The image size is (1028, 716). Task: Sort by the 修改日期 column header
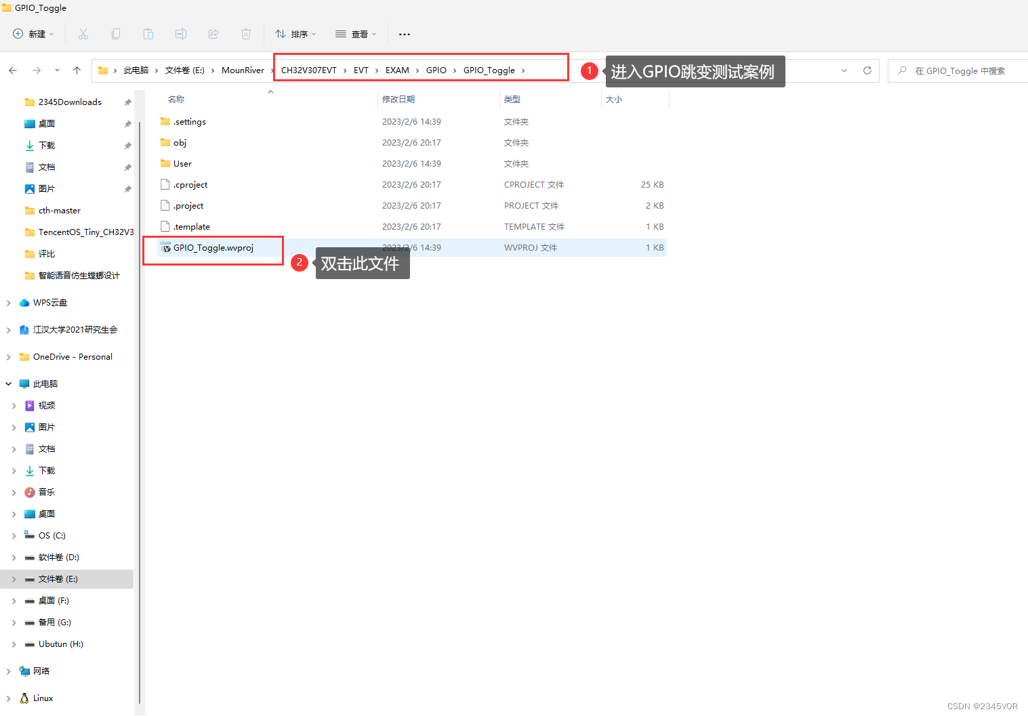pyautogui.click(x=398, y=100)
